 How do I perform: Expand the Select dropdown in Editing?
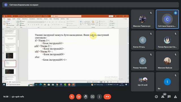click(112, 25)
